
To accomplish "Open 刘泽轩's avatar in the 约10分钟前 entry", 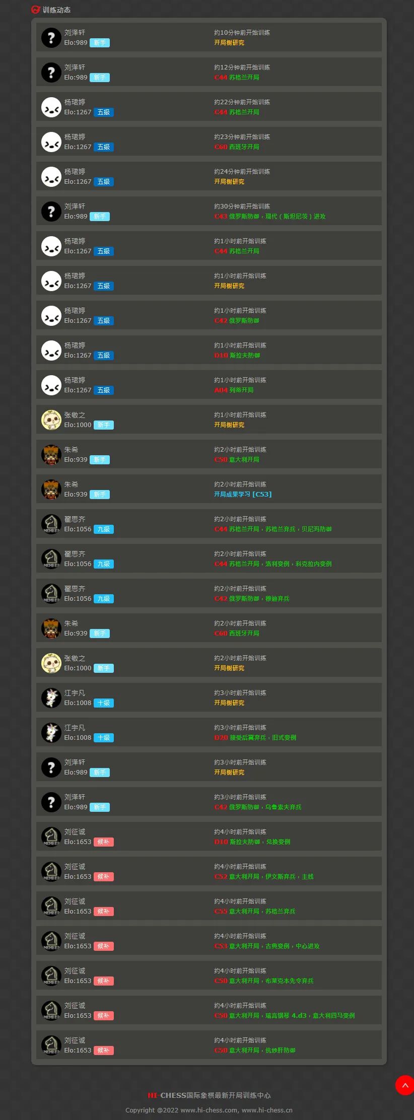I will point(51,38).
